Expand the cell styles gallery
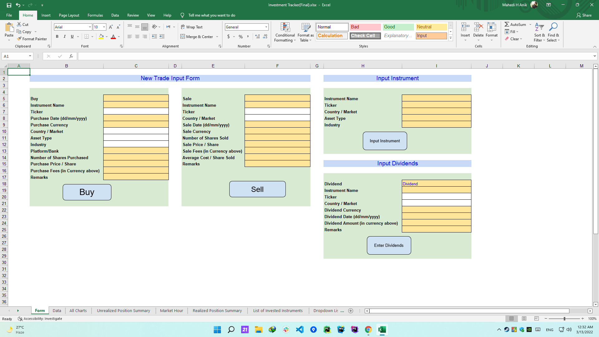 [x=451, y=38]
